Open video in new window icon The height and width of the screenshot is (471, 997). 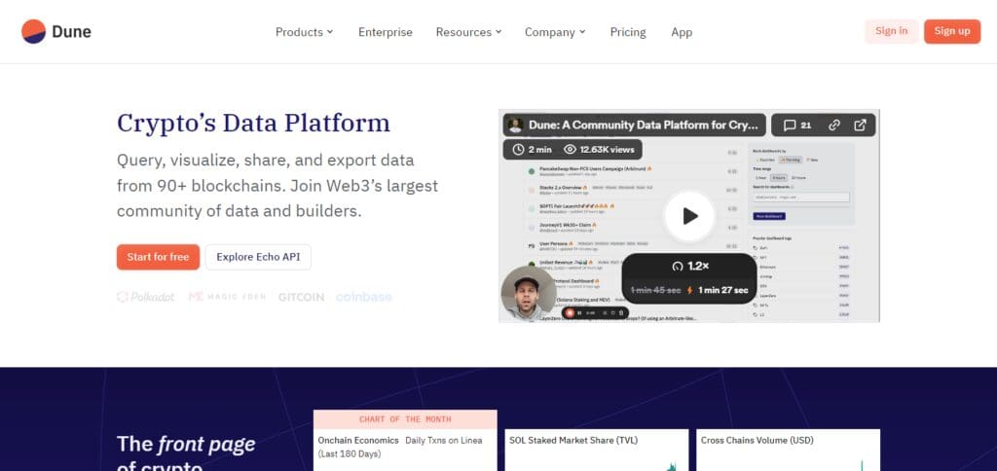coord(860,126)
